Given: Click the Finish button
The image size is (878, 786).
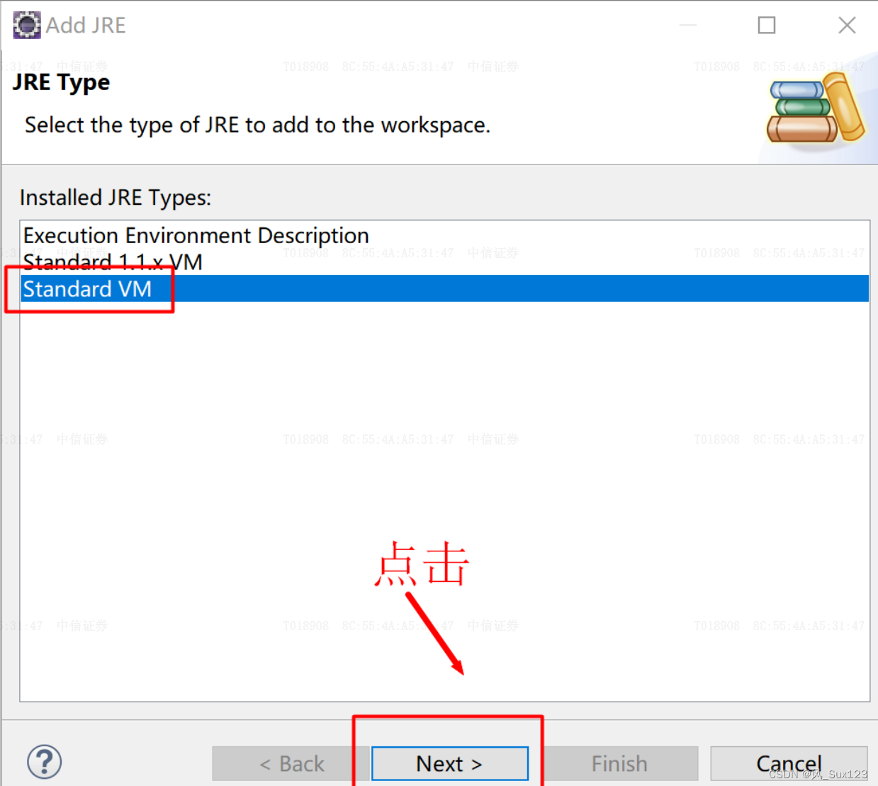Looking at the screenshot, I should coord(619,763).
